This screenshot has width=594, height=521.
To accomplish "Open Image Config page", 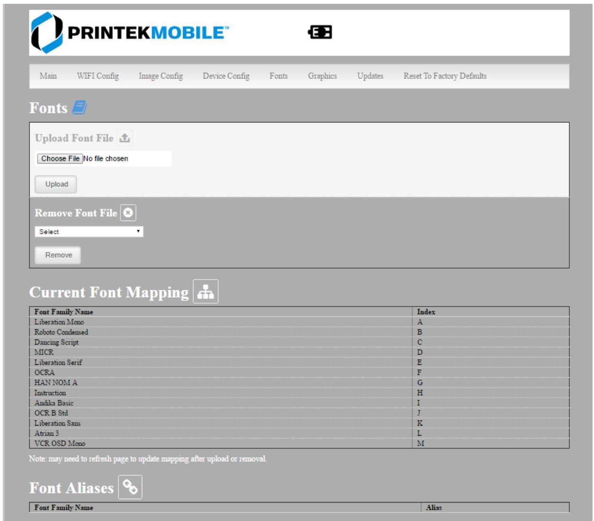I will click(x=161, y=76).
